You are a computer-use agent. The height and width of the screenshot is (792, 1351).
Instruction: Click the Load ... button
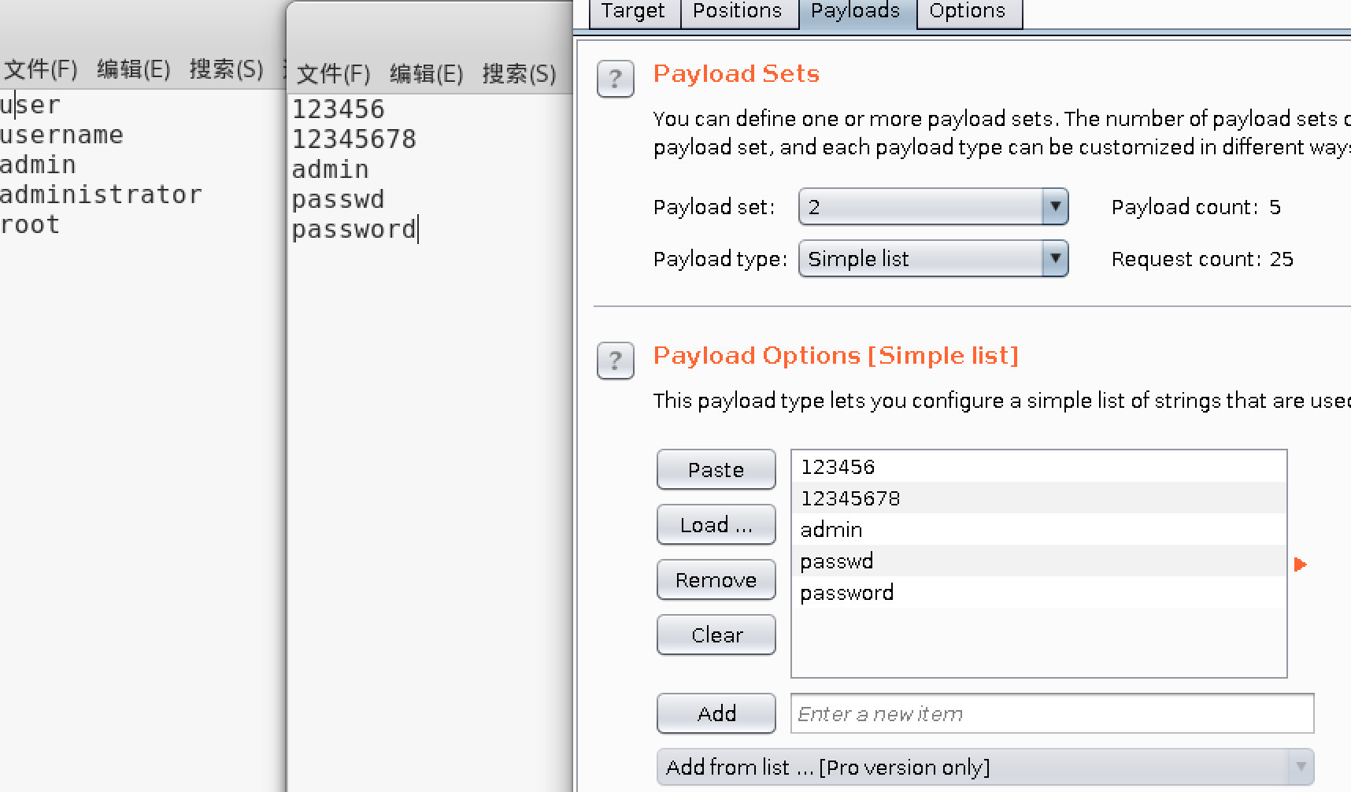tap(715, 524)
